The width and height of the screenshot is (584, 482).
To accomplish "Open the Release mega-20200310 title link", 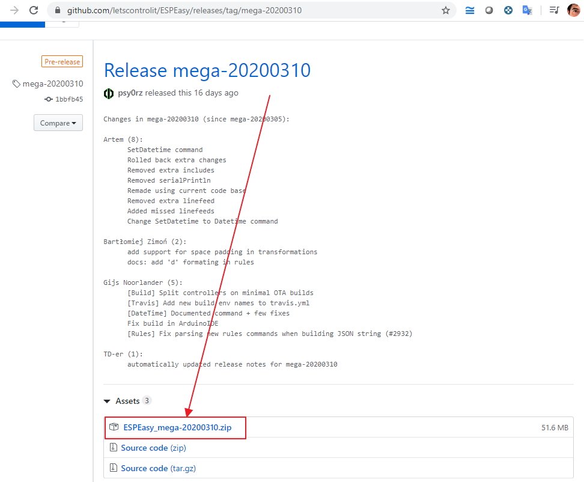I will [207, 70].
